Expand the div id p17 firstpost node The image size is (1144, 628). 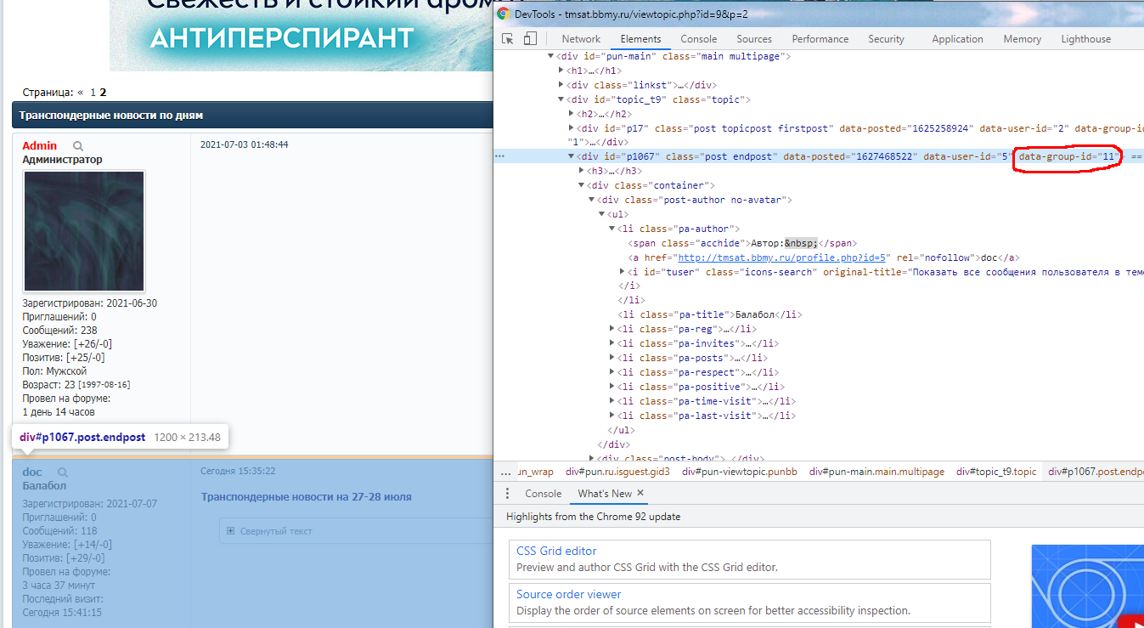click(571, 128)
